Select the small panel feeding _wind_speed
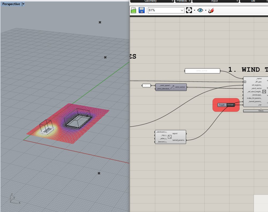Viewport: 268px width, 212px height. point(146,85)
